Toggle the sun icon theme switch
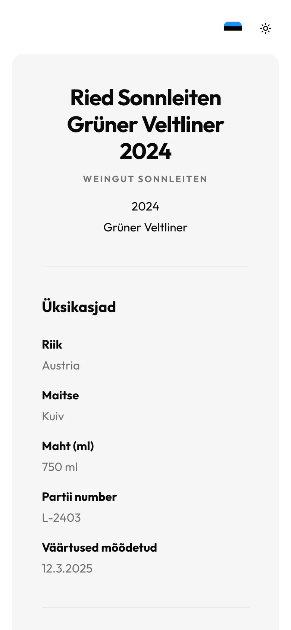This screenshot has height=630, width=291. [266, 28]
